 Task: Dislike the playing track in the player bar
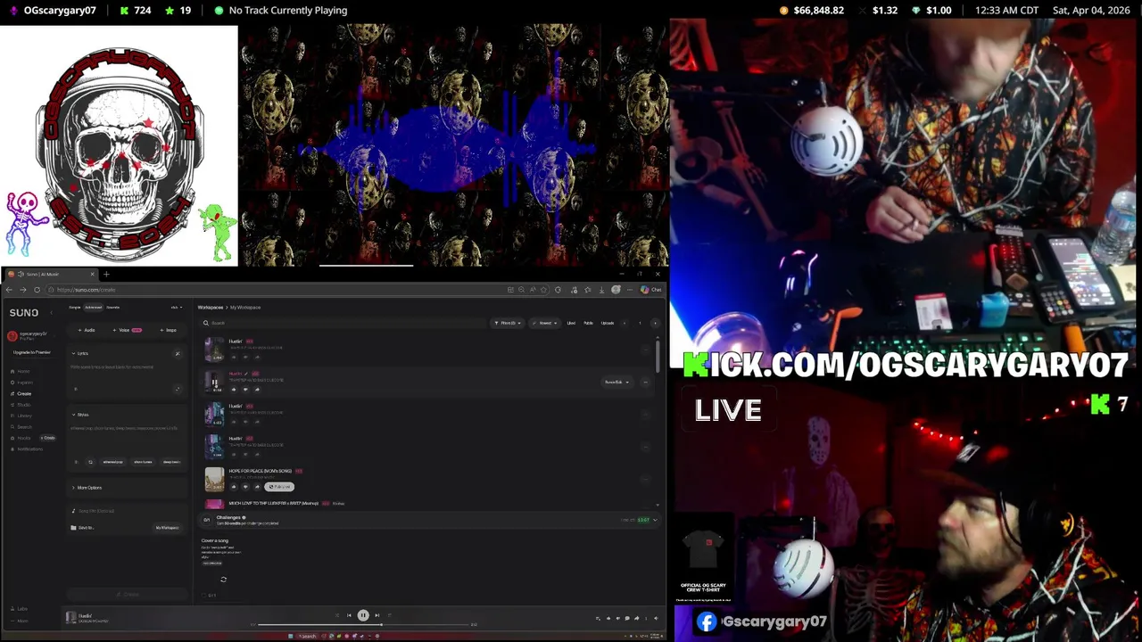tap(618, 618)
